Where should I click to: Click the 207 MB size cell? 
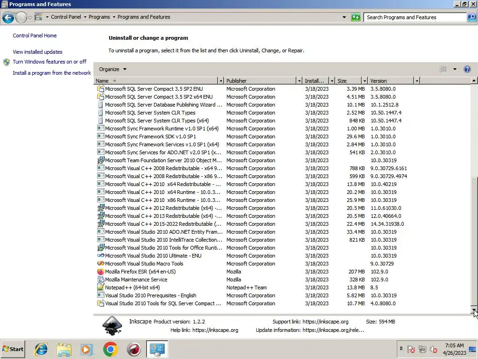[x=356, y=272]
